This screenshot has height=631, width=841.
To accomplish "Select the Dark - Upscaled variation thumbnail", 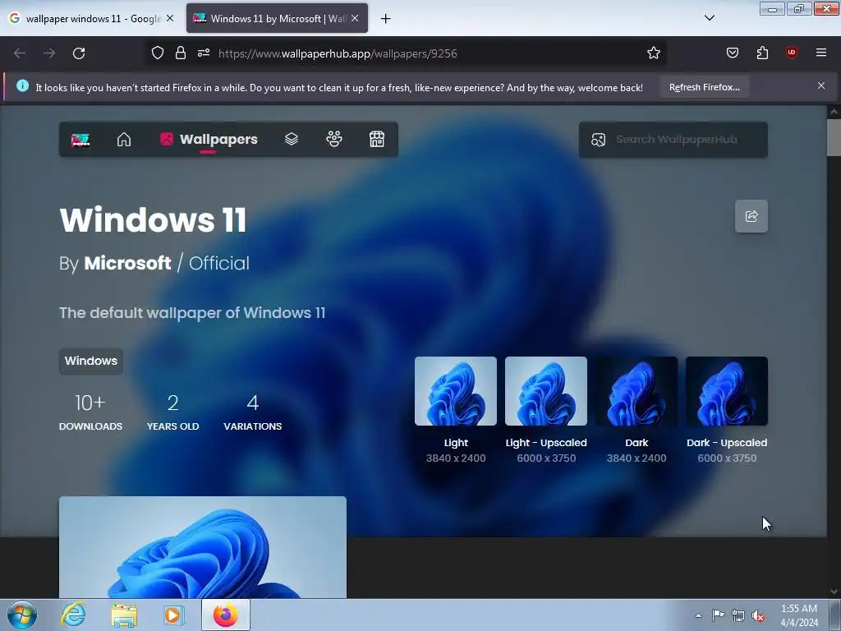I will (x=727, y=391).
